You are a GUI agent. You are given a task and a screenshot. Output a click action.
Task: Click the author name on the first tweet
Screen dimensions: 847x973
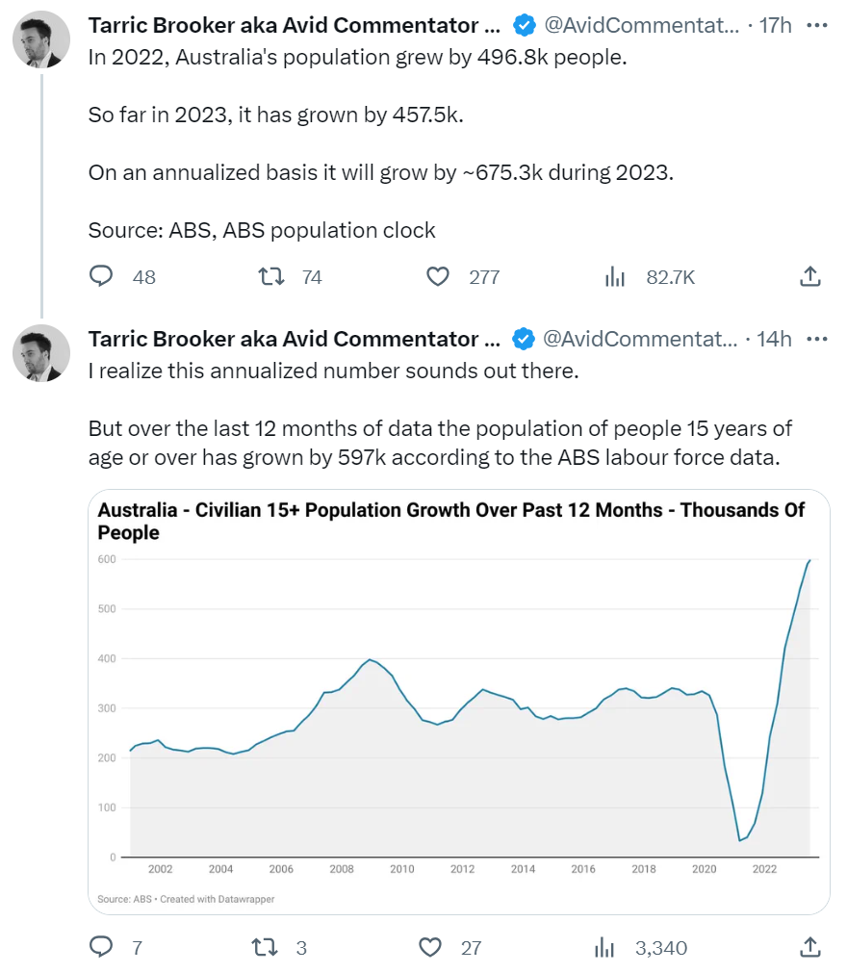294,25
